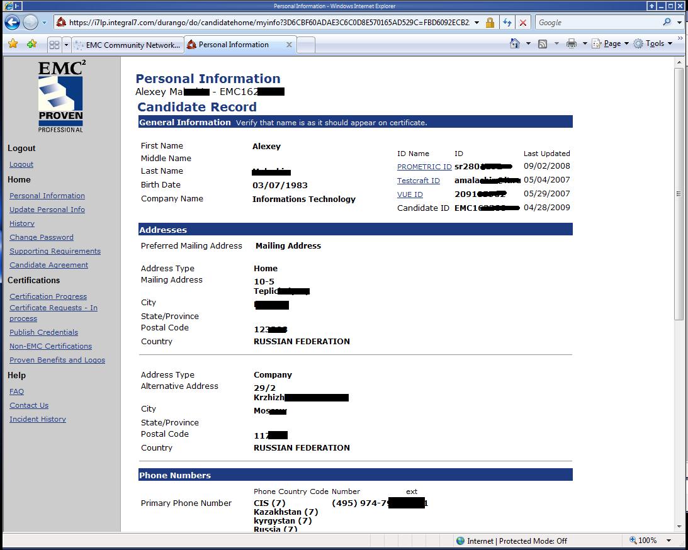Open the FAQ help link
688x550 pixels.
16,391
